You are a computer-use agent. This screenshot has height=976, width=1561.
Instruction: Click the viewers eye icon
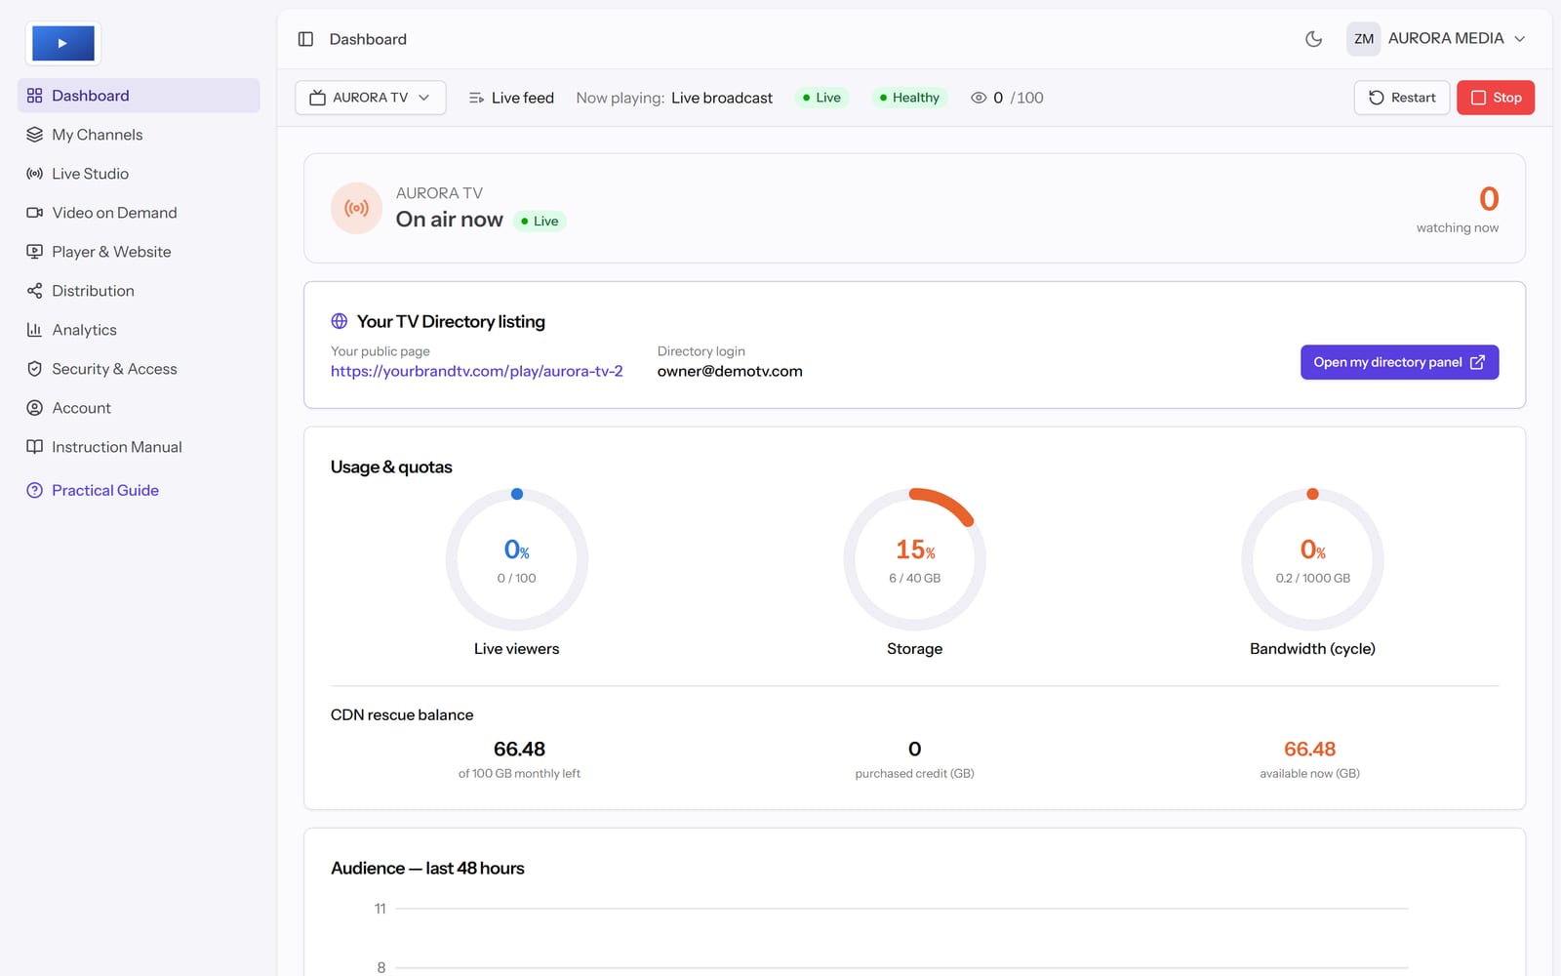coord(979,98)
